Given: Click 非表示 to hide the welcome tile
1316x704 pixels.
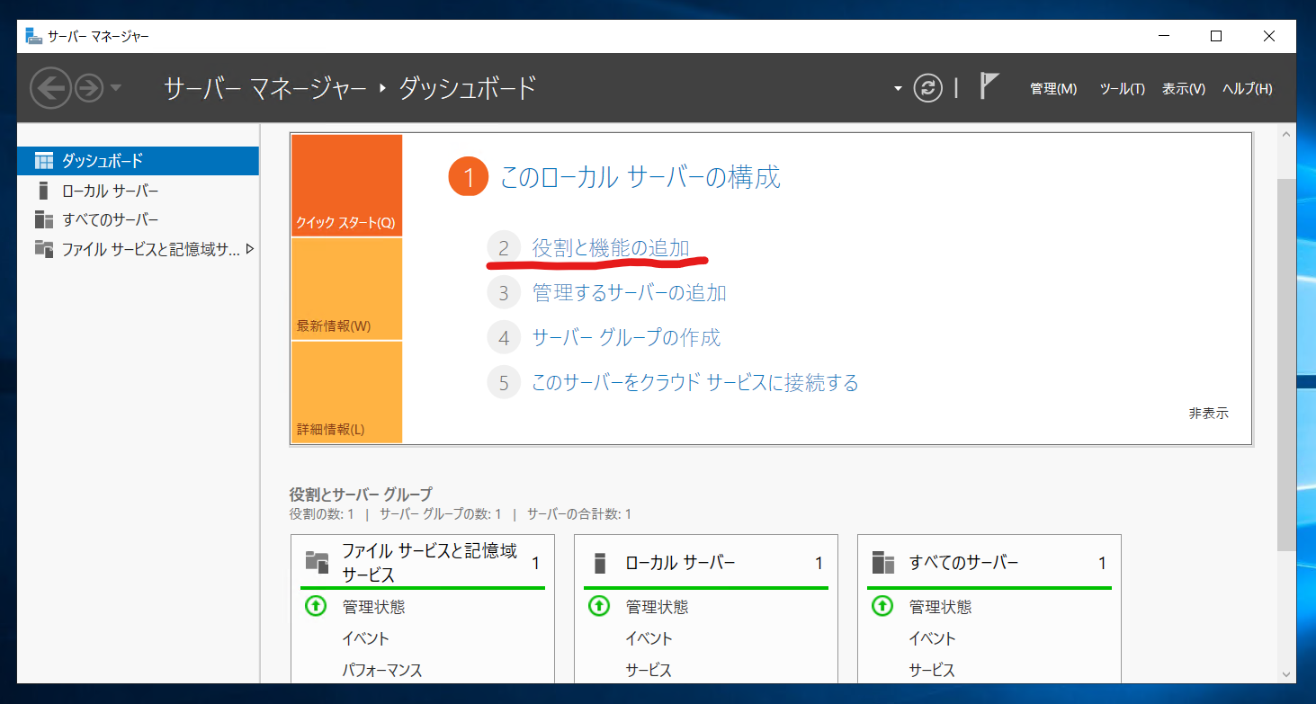Looking at the screenshot, I should pyautogui.click(x=1208, y=413).
